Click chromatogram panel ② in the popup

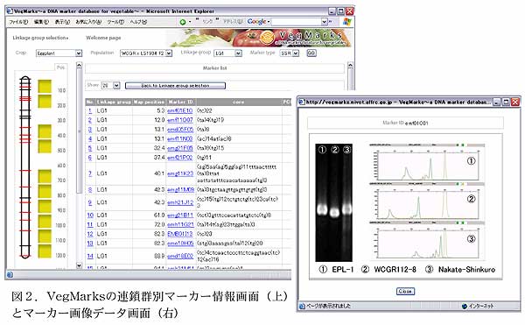pos(427,201)
